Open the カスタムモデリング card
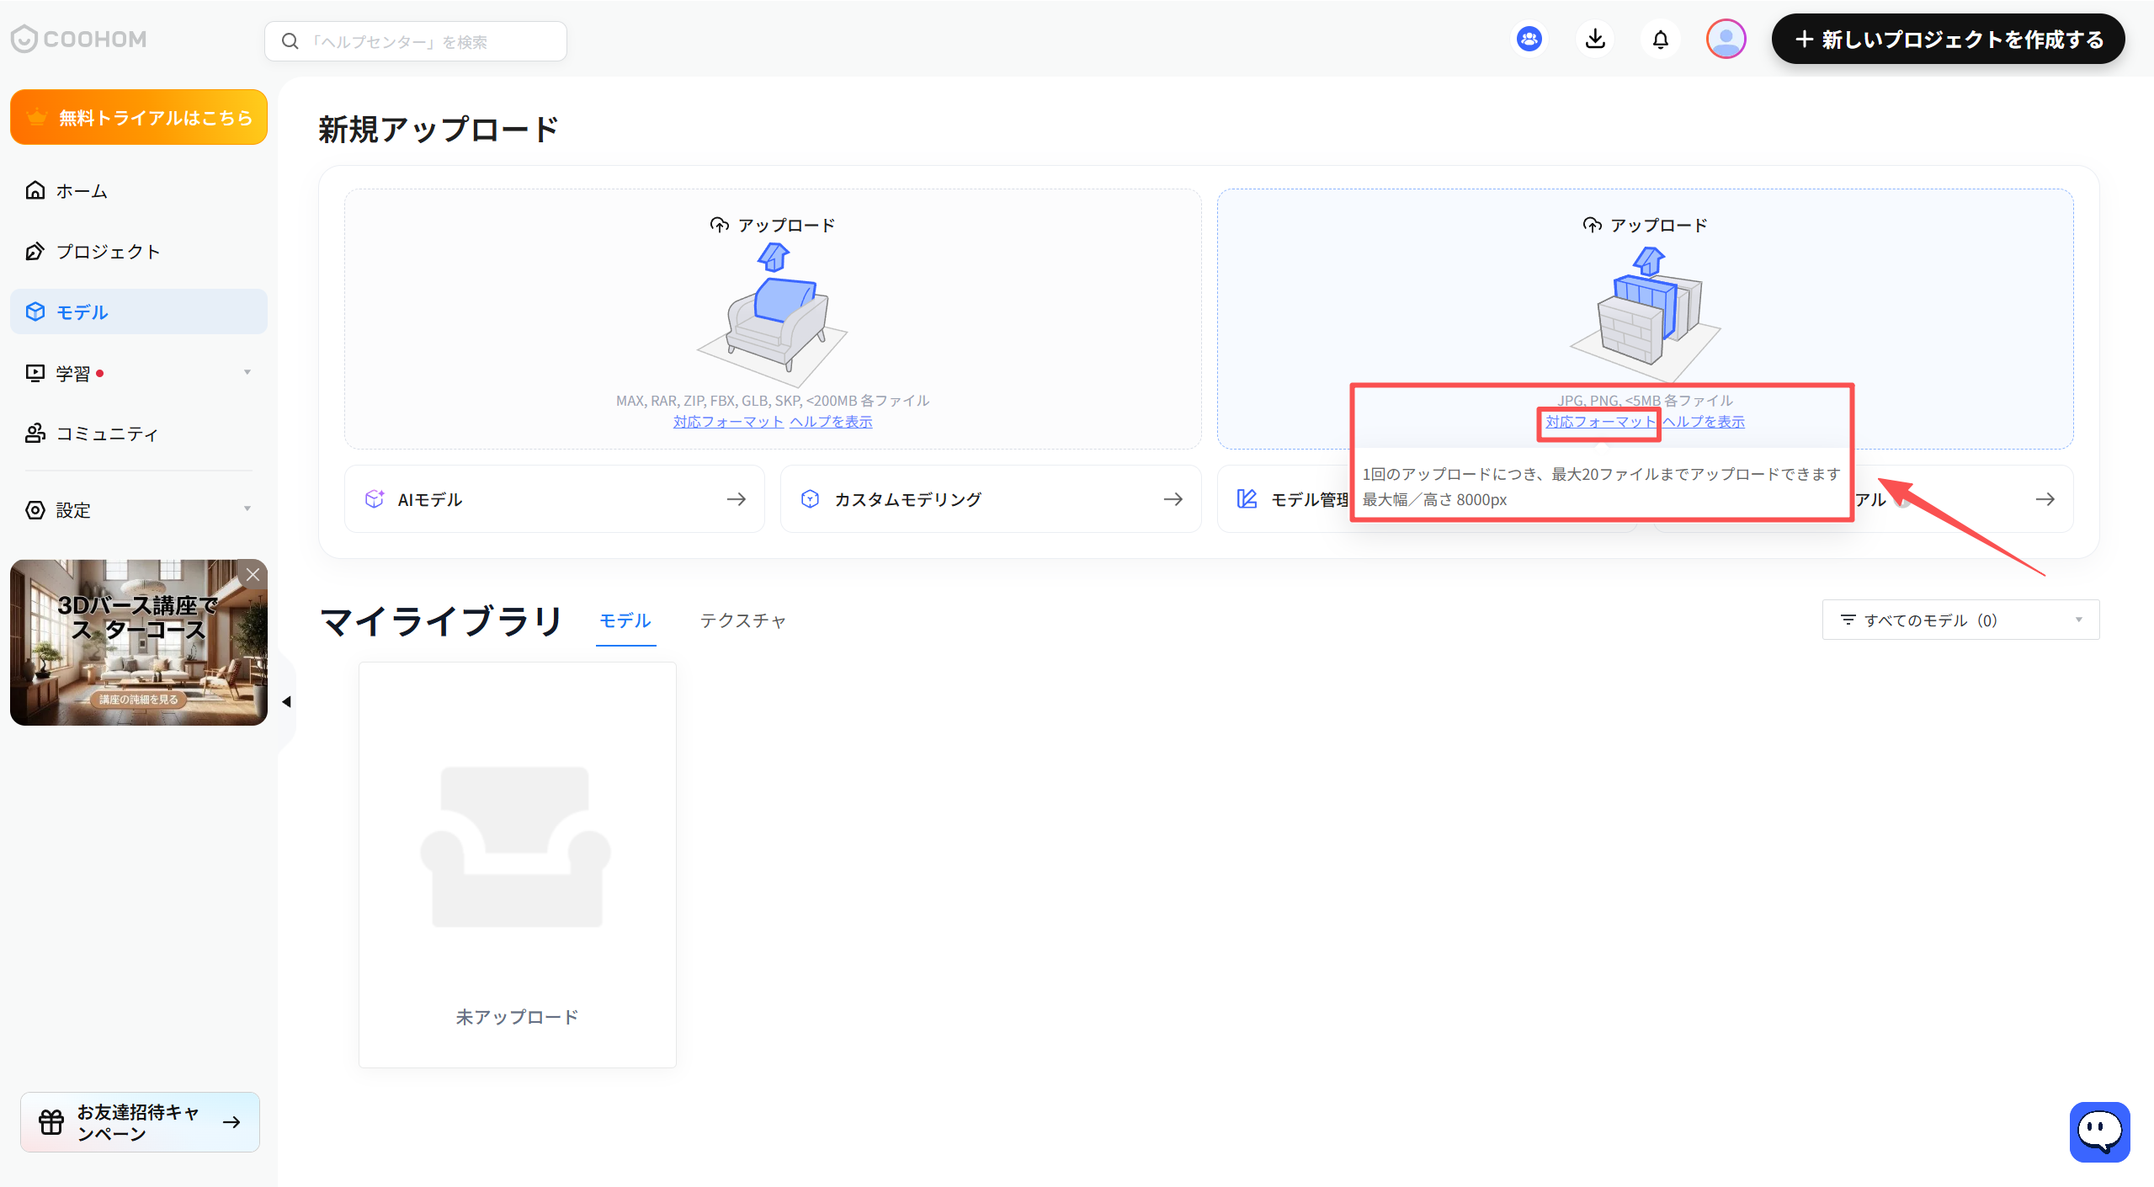Viewport: 2154px width, 1187px height. click(991, 499)
